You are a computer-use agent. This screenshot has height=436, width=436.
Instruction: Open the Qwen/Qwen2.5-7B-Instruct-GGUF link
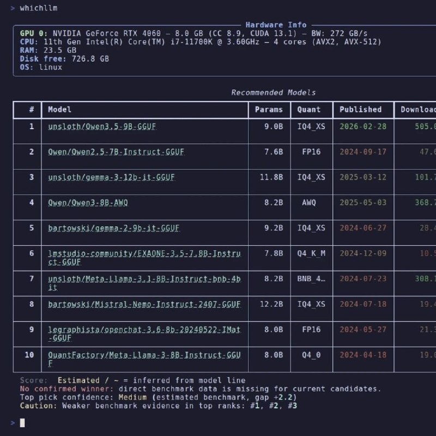116,152
